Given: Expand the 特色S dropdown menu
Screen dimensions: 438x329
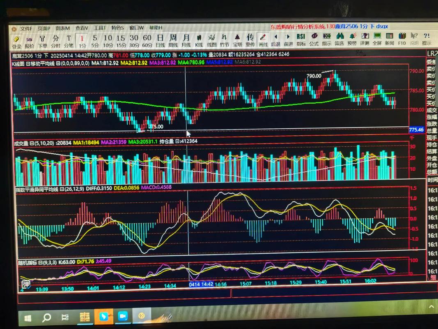Looking at the screenshot, I should point(118,28).
